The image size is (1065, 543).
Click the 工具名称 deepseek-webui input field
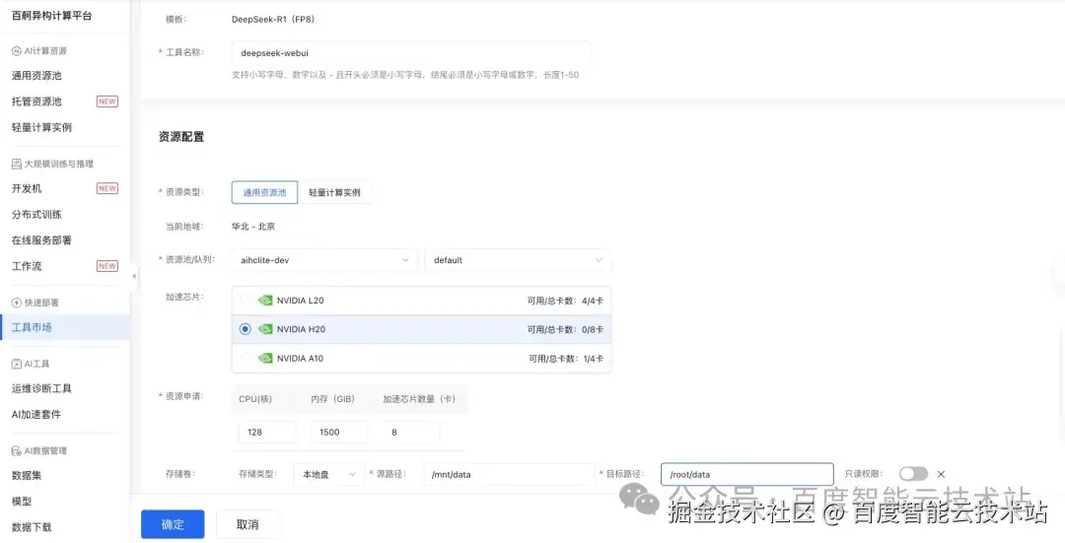[411, 53]
